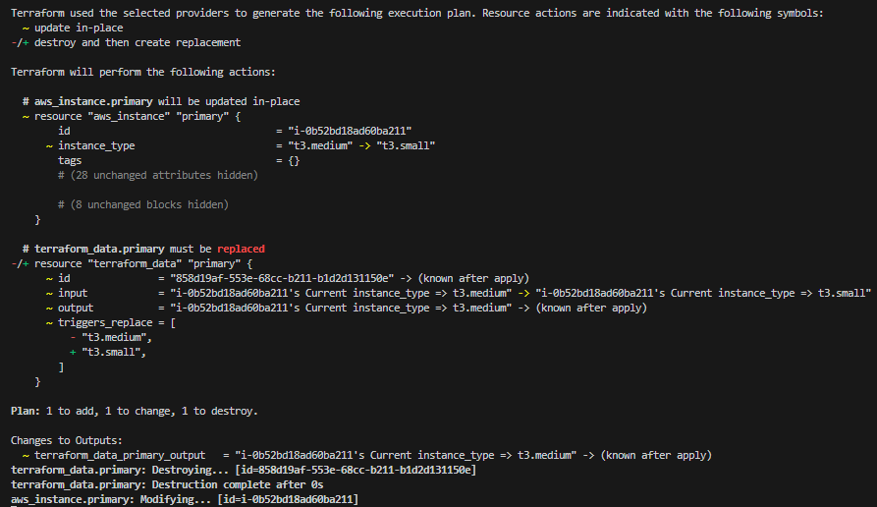The width and height of the screenshot is (877, 507).
Task: Click '(known after apply)' on the Changes to Outputs line
Action: [x=657, y=455]
